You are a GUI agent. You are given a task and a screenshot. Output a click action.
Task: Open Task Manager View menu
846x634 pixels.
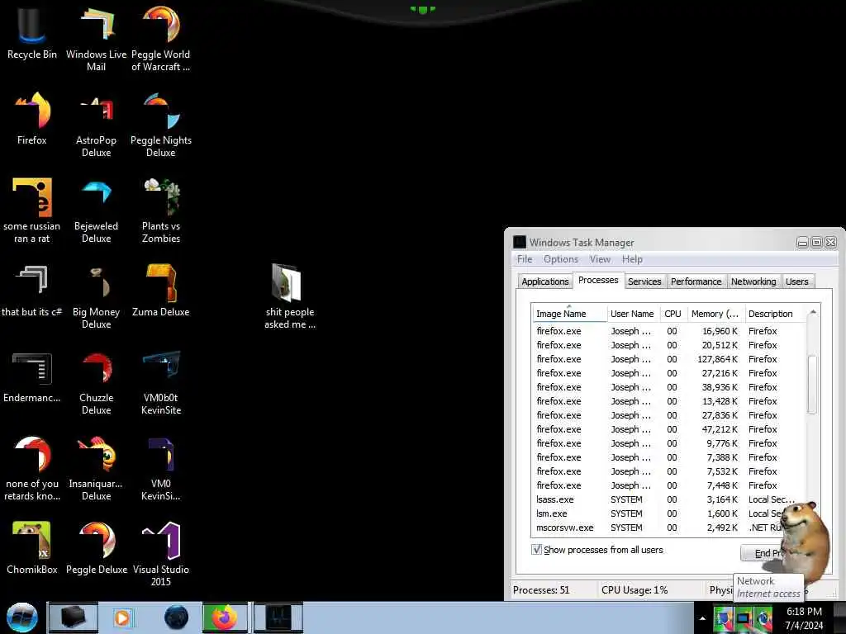tap(600, 259)
